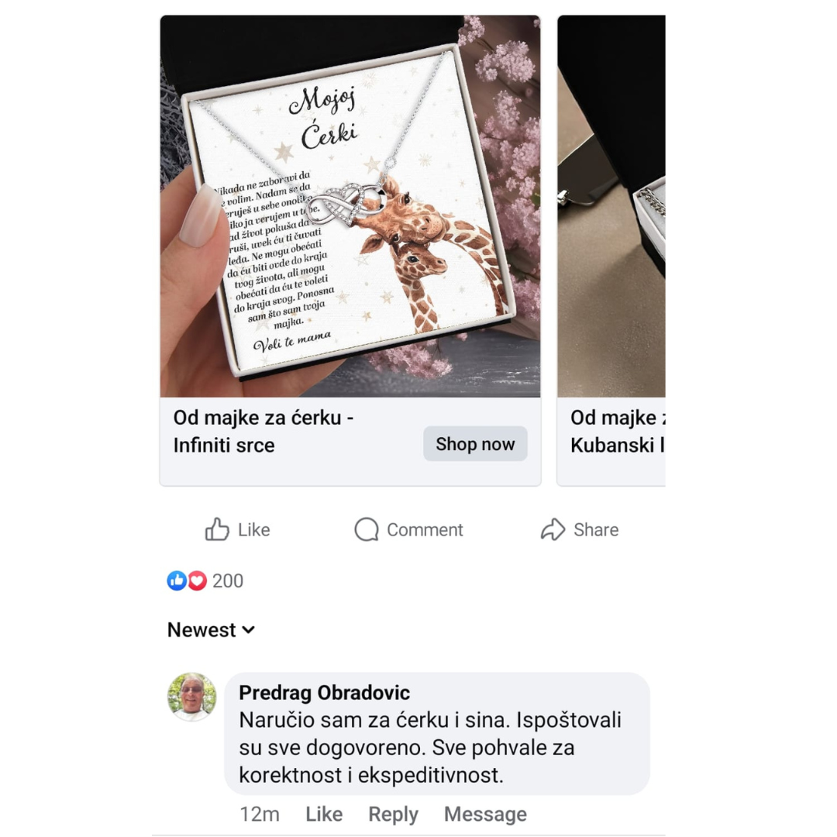837x837 pixels.
Task: Expand the Newest comment sorting dropdown
Action: (211, 630)
